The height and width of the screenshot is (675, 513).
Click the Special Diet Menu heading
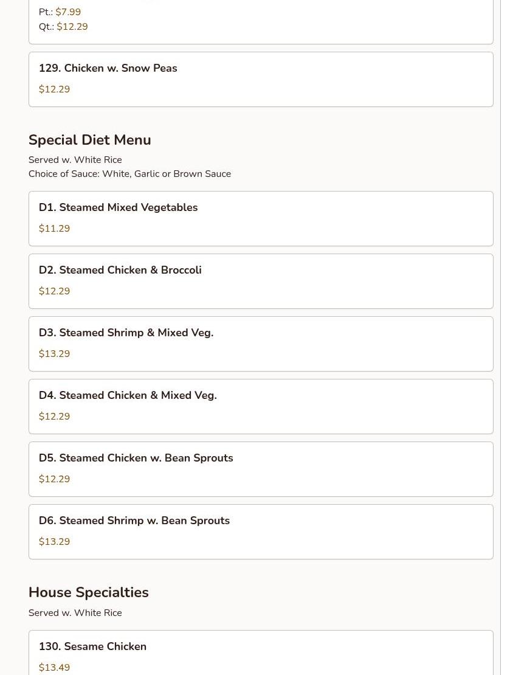89,140
